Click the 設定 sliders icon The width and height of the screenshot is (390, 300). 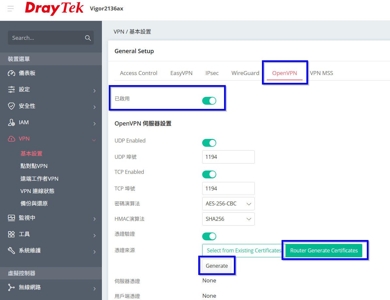11,89
